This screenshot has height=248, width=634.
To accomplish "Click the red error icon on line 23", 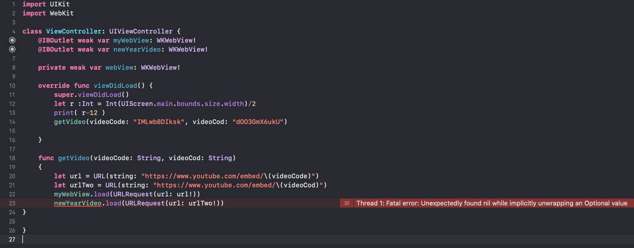I will [x=347, y=203].
